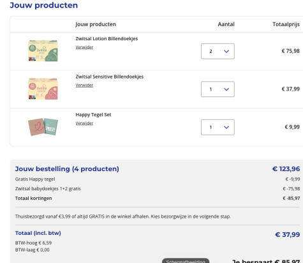Click Zwitsal Sensitive Billendoekjes product name
This screenshot has width=303, height=263.
pyautogui.click(x=110, y=77)
